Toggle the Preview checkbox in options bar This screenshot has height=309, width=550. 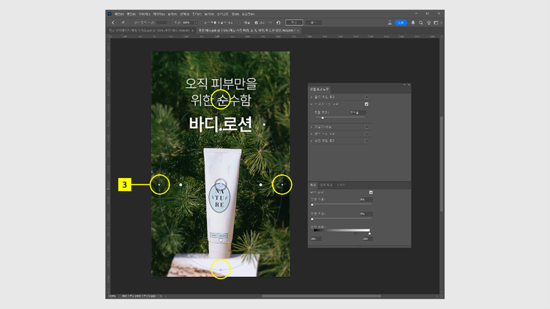pyautogui.click(x=257, y=23)
